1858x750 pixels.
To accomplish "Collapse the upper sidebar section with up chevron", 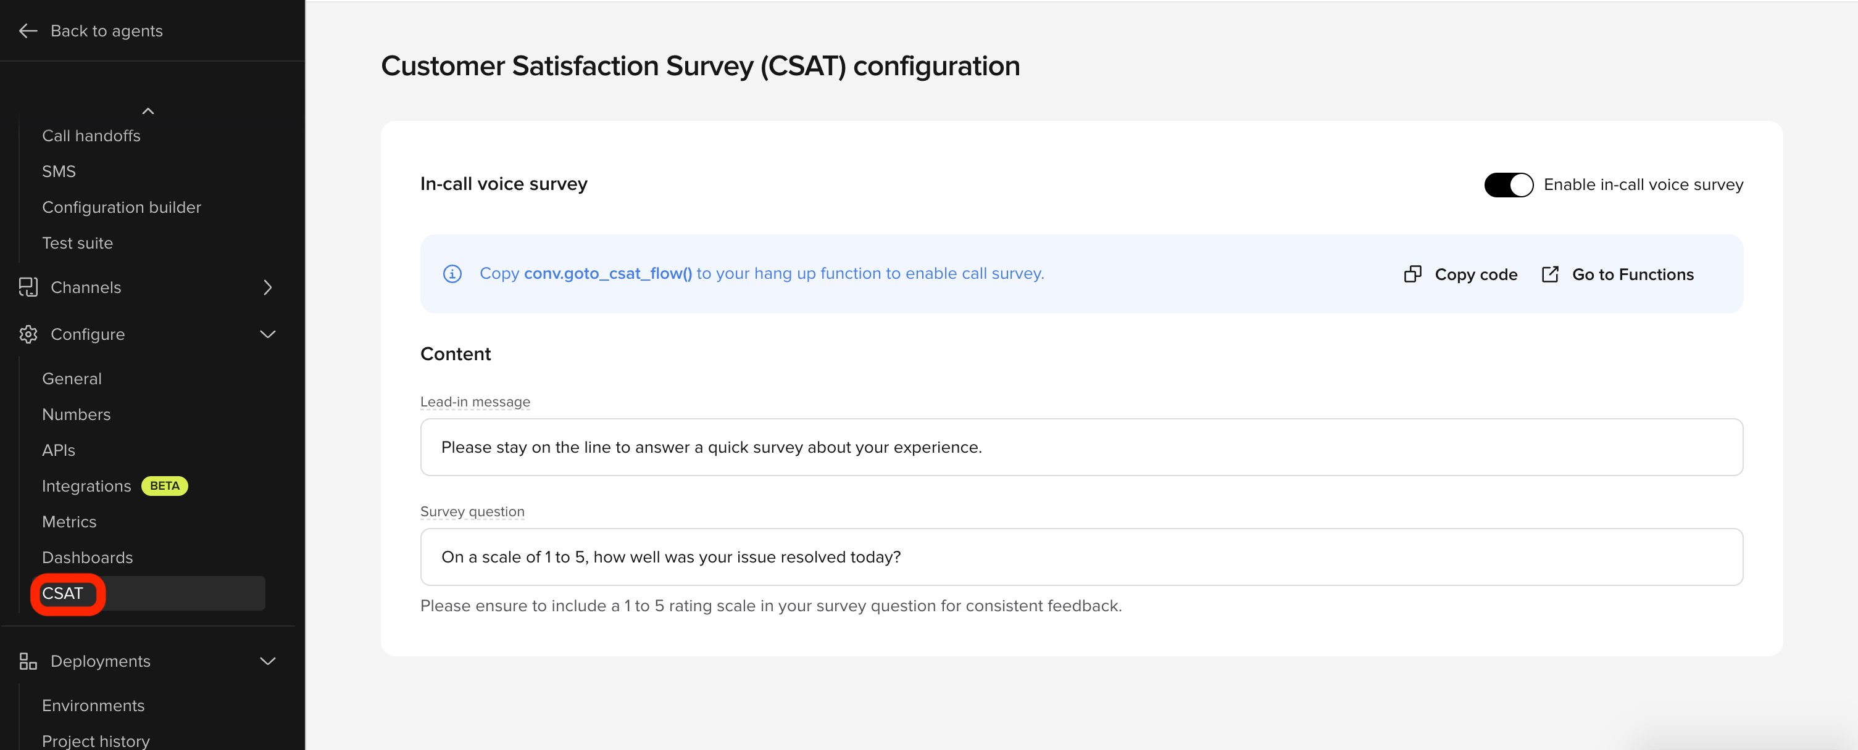I will click(x=148, y=111).
